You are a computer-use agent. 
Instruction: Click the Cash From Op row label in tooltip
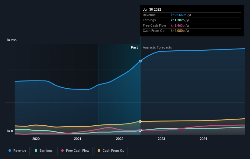pos(153,31)
